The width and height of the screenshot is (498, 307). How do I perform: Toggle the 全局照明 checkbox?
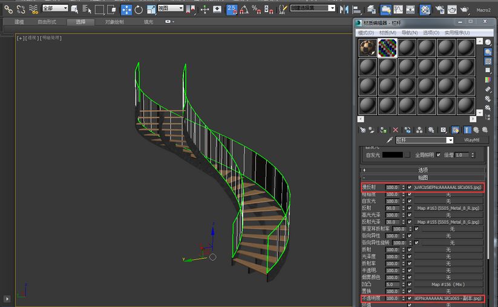point(438,155)
